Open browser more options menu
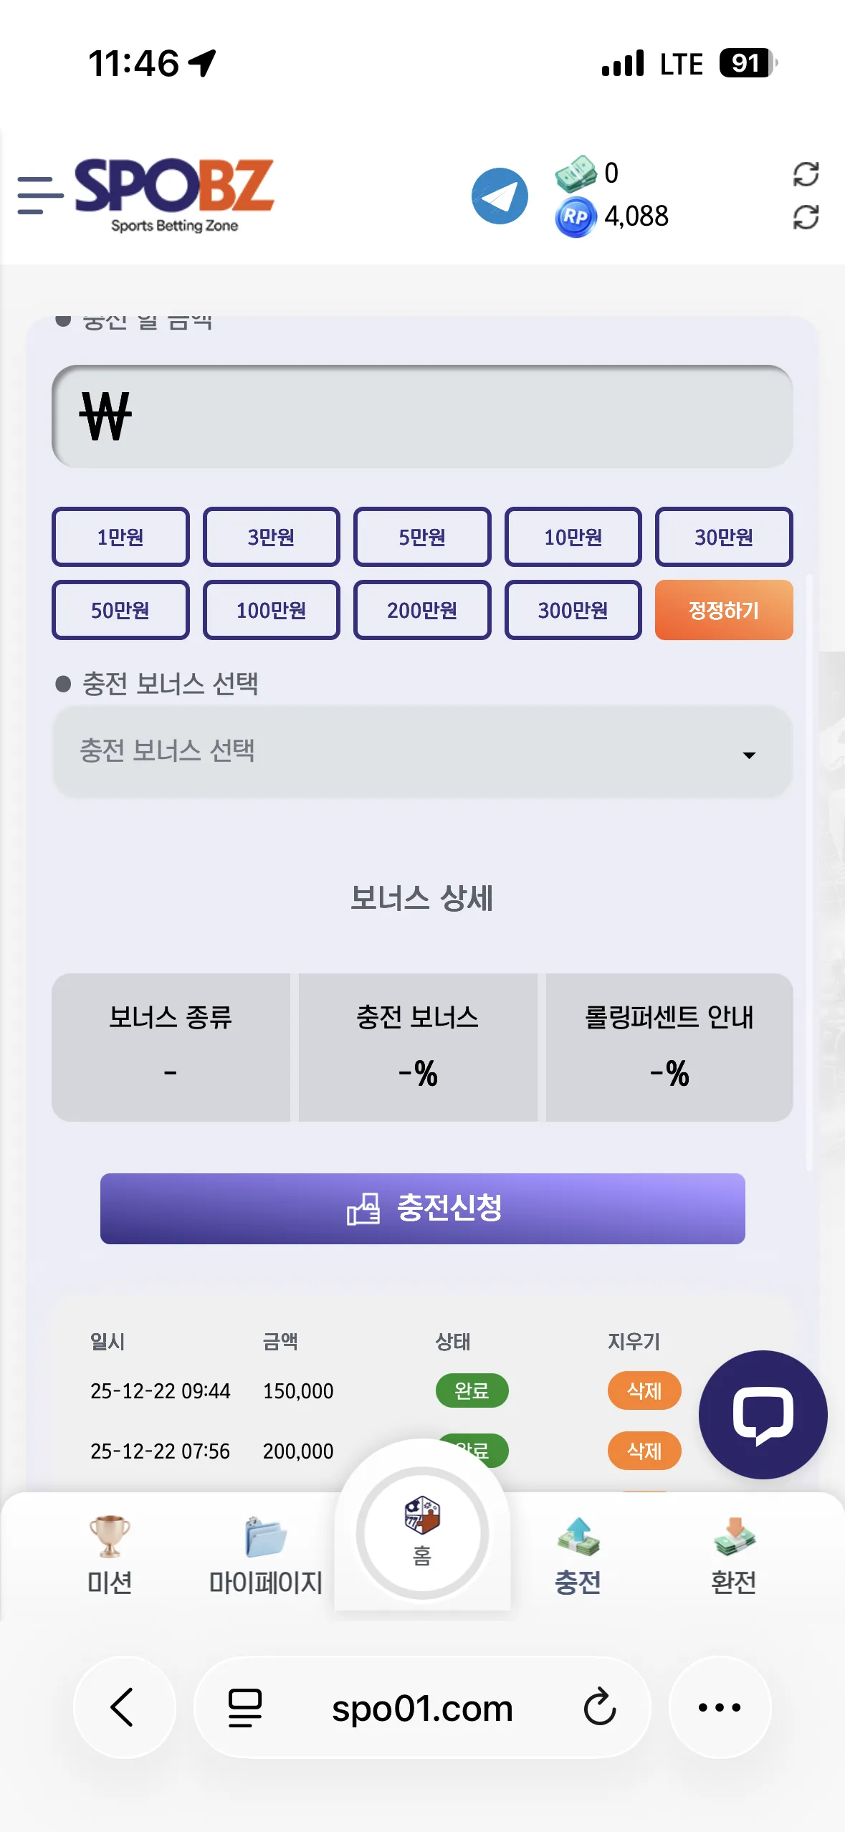845x1832 pixels. (720, 1707)
